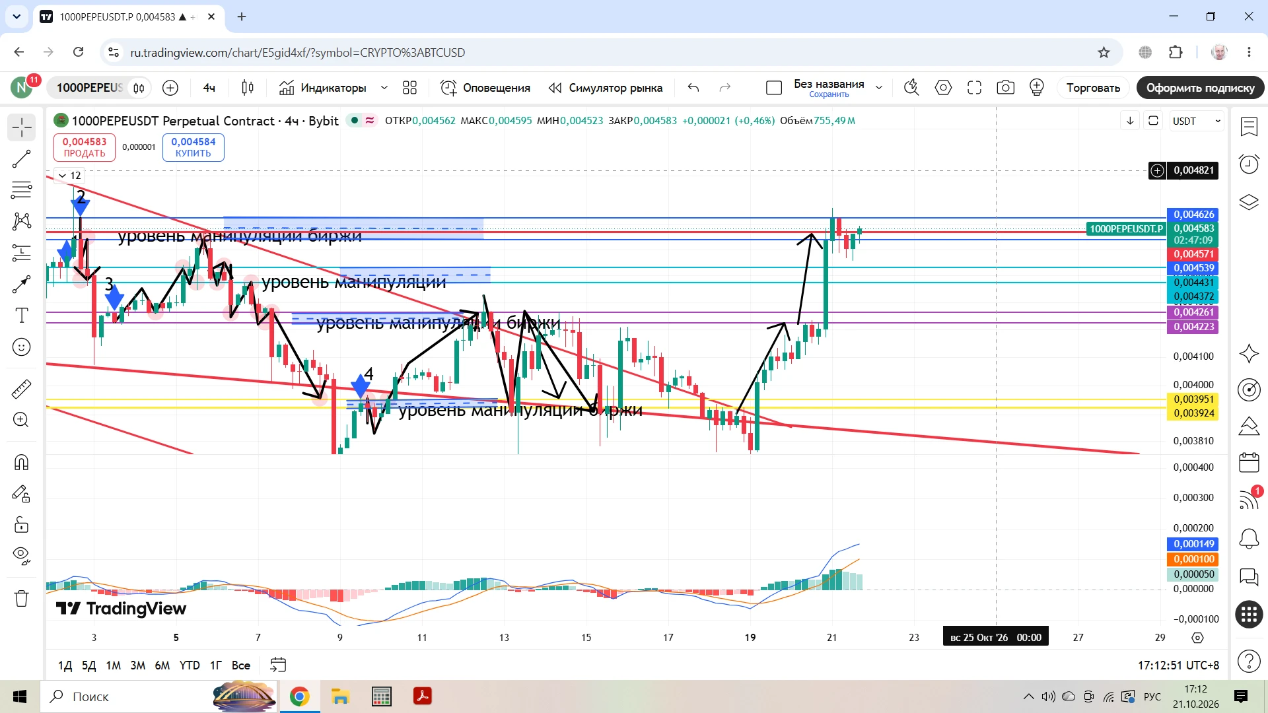Select the 1Д time range
This screenshot has width=1268, height=713.
65,665
